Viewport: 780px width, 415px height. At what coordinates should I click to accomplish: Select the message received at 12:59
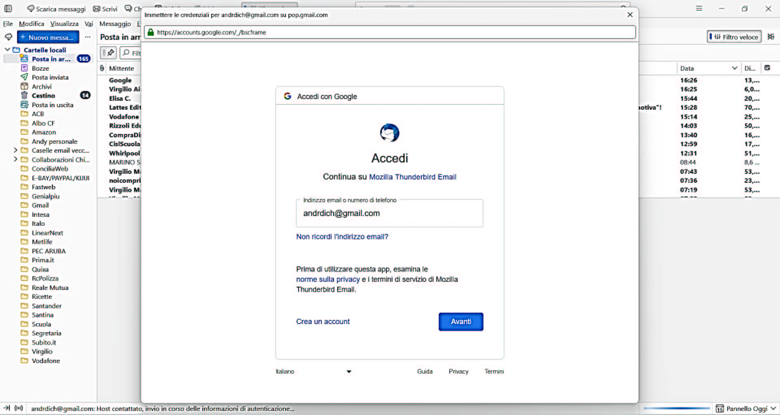(689, 144)
